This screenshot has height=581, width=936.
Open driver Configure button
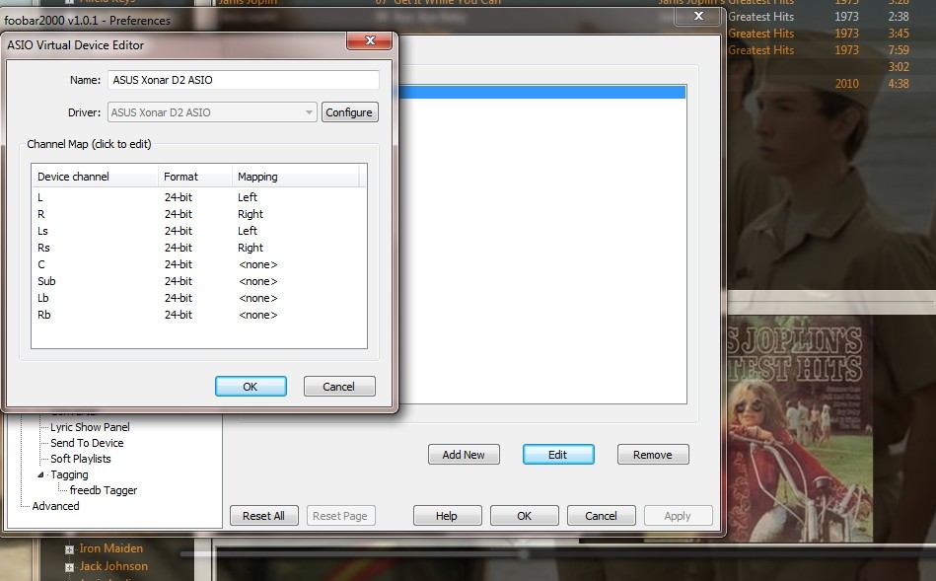349,112
